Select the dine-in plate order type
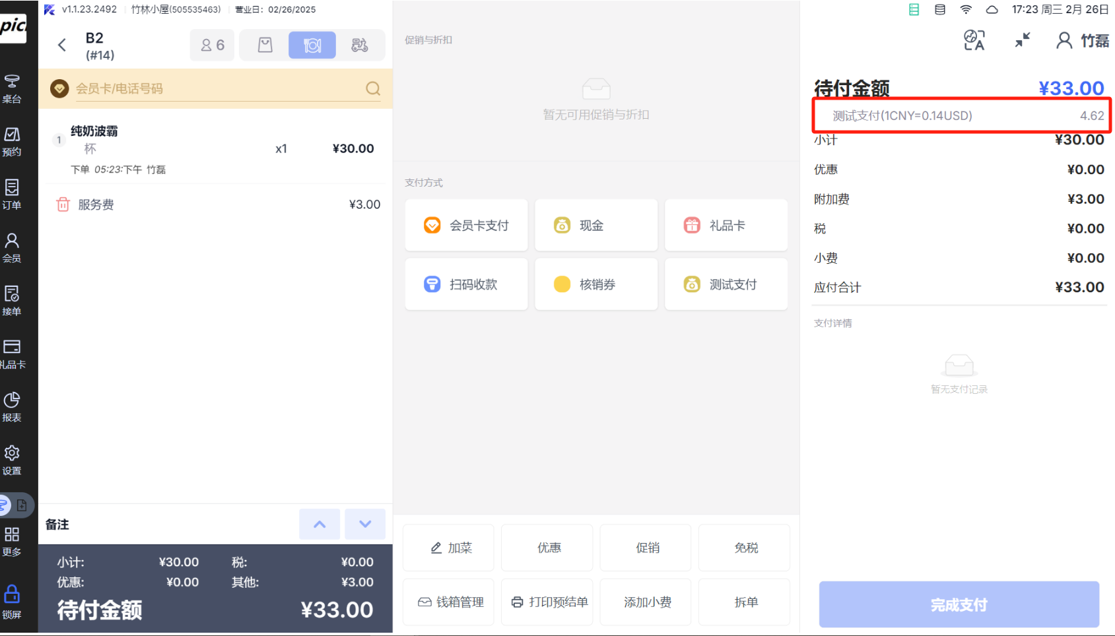Screen dimensions: 1115x636 (312, 45)
